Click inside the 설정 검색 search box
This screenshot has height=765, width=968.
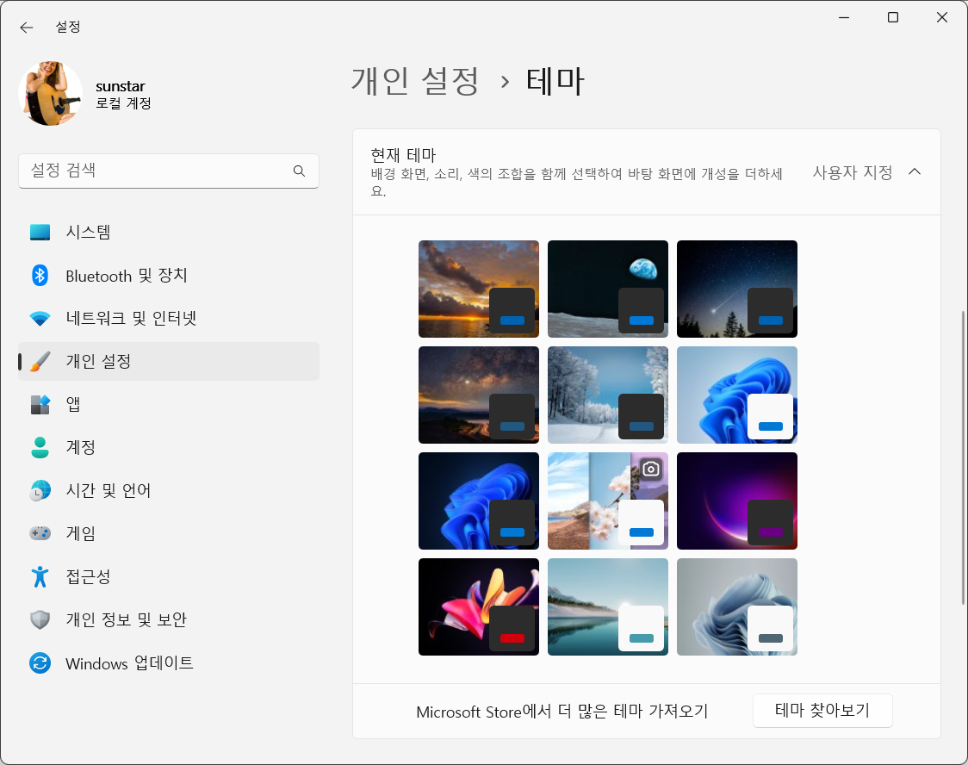click(155, 171)
